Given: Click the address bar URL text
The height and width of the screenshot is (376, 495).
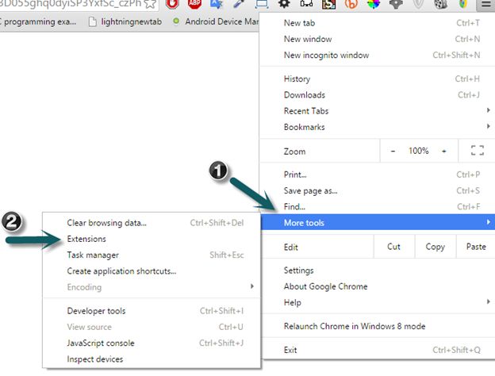Looking at the screenshot, I should (x=71, y=3).
